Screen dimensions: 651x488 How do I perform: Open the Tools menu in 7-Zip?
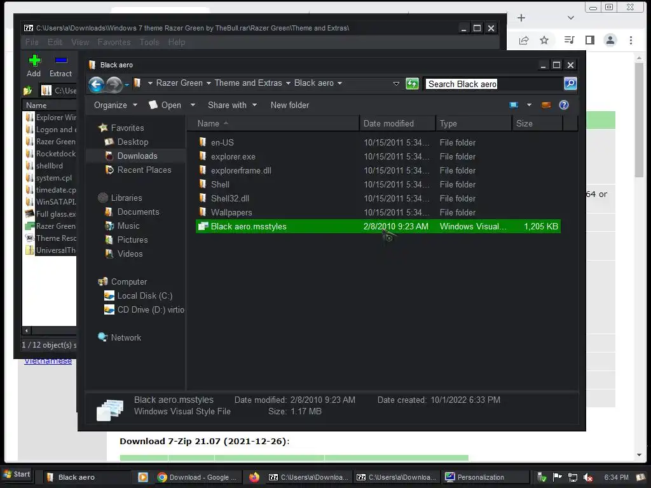(149, 42)
